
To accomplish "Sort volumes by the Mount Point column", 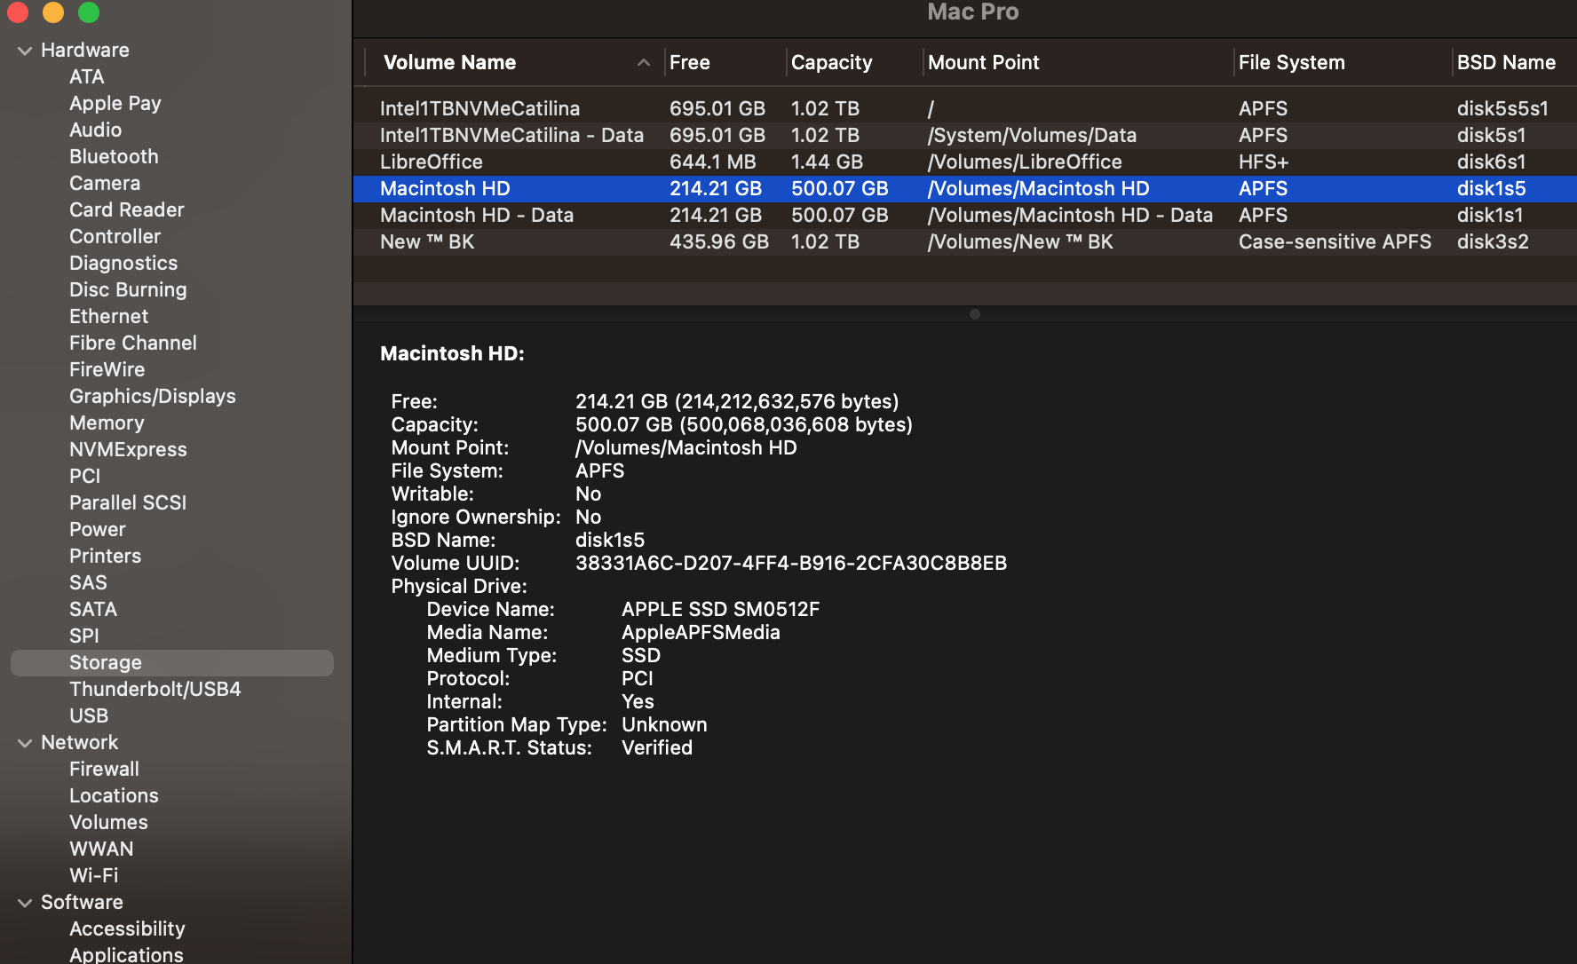I will click(983, 62).
